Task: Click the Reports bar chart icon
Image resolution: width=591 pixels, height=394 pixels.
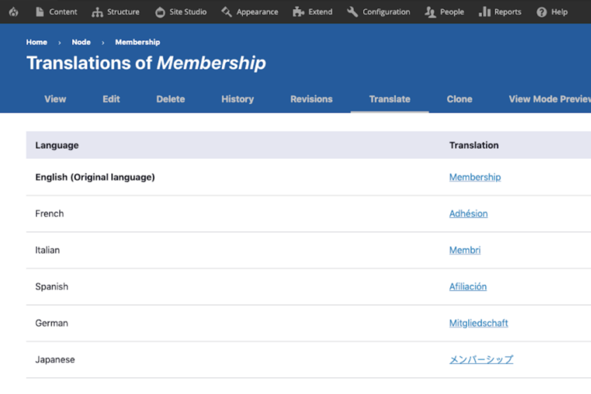Action: pyautogui.click(x=485, y=12)
